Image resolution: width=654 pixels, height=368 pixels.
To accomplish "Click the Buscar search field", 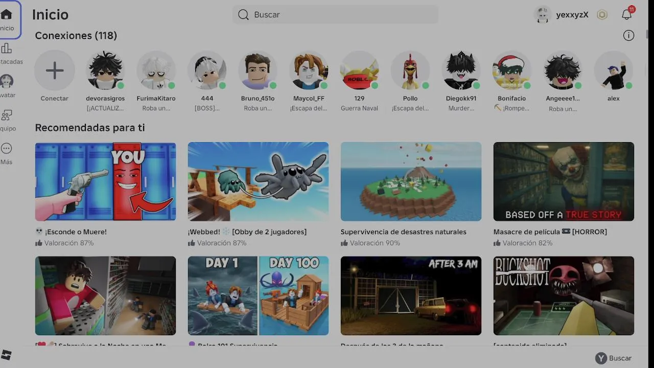I will point(335,15).
